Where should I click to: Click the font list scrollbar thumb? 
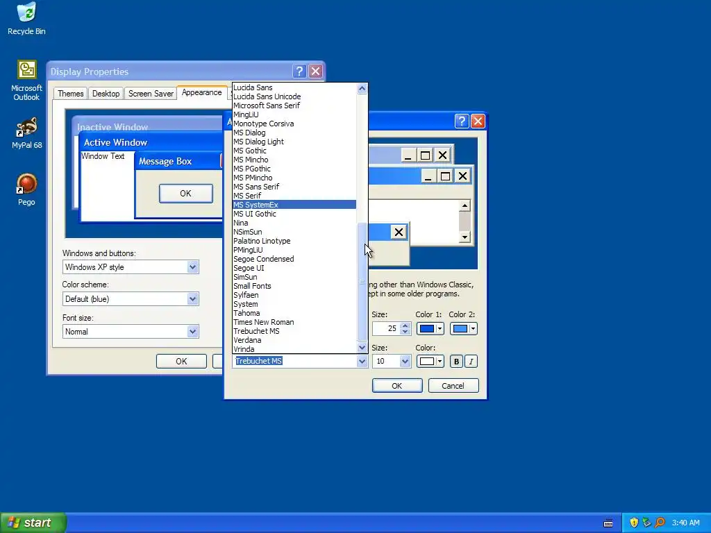(x=362, y=282)
